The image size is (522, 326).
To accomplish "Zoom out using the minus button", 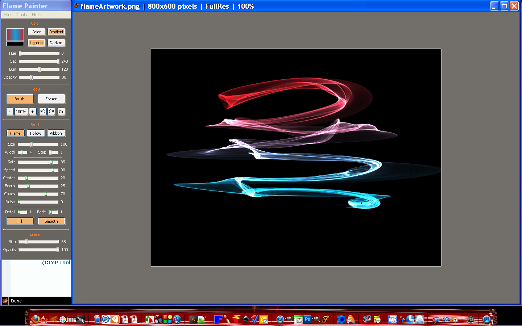I will 10,111.
